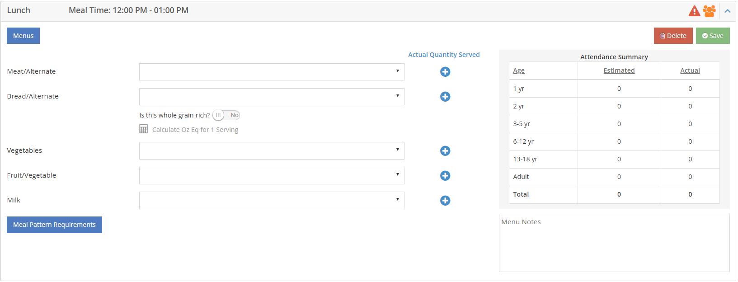Click the calculator icon for Oz Eq

(x=144, y=130)
